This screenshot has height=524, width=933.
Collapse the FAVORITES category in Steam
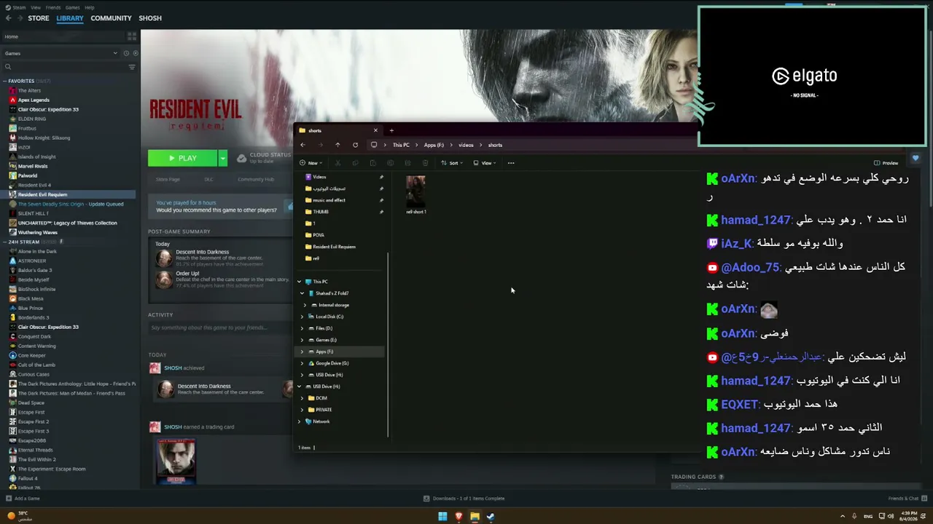coord(5,81)
